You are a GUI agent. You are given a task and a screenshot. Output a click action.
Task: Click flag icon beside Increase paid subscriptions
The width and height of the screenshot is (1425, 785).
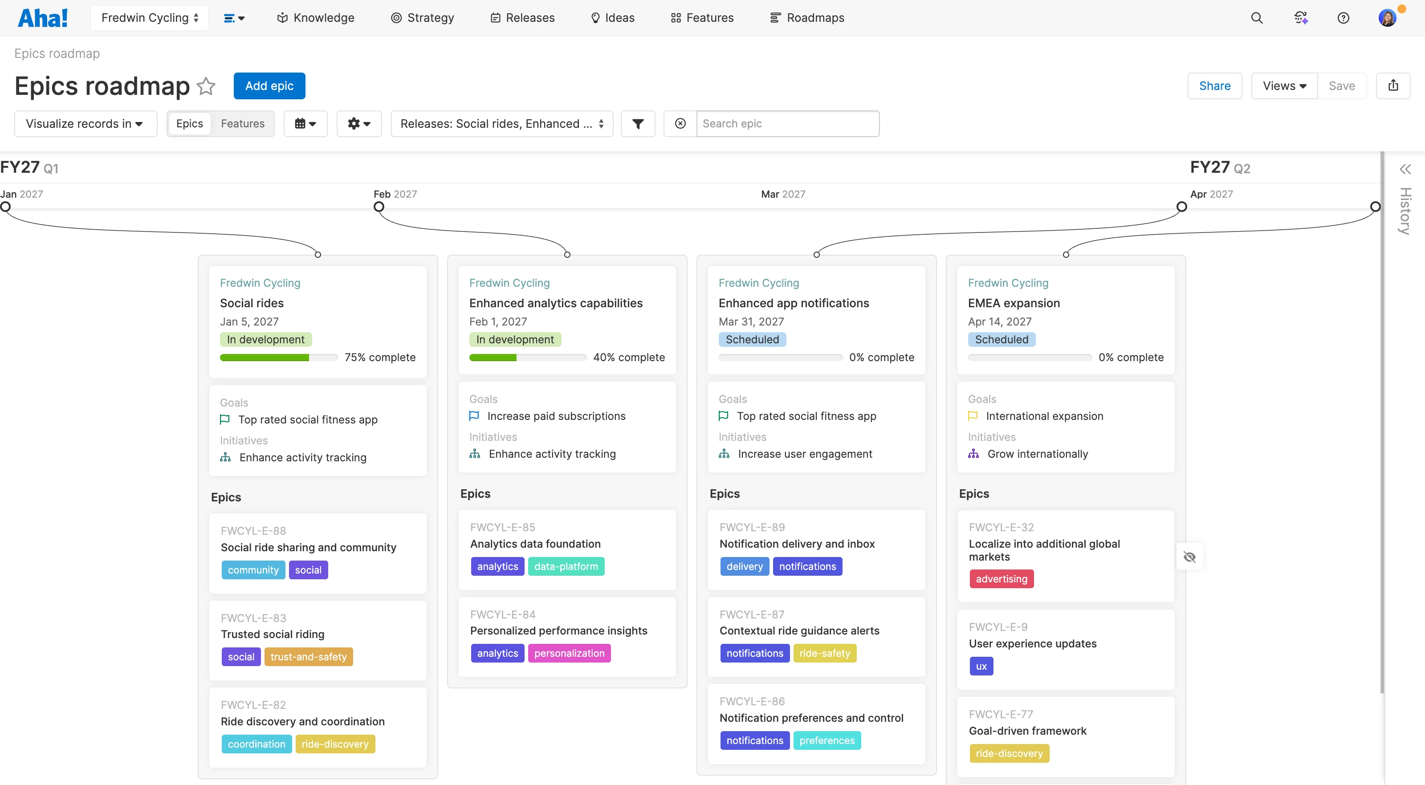[475, 416]
